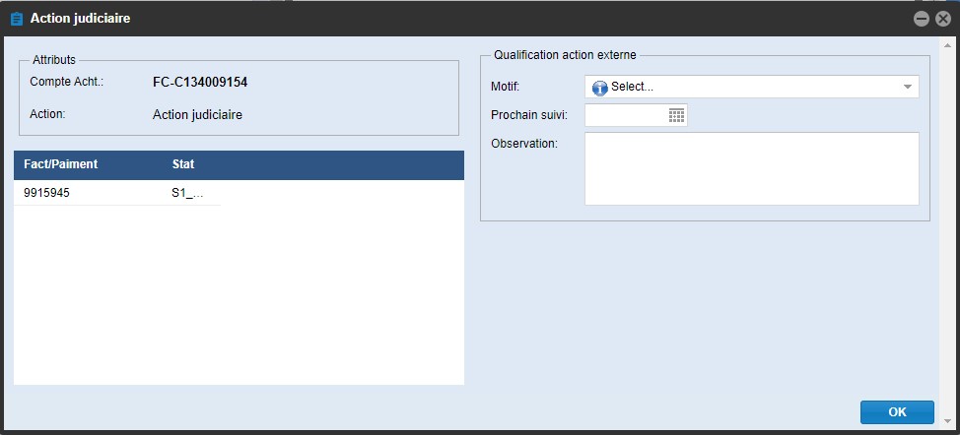Click the 'Observation:' label
This screenshot has height=435, width=960.
(524, 144)
